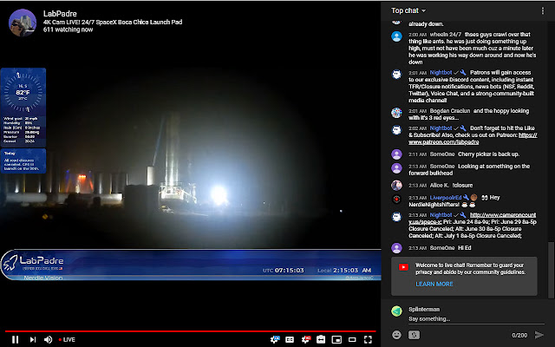Image resolution: width=555 pixels, height=347 pixels.
Task: Click the Today road closures overlay box
Action: [23, 160]
